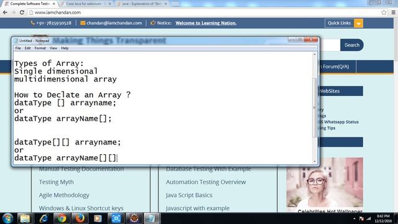Switch to java - Explanation tab
Image resolution: width=398 pixels, height=224 pixels.
[142, 4]
